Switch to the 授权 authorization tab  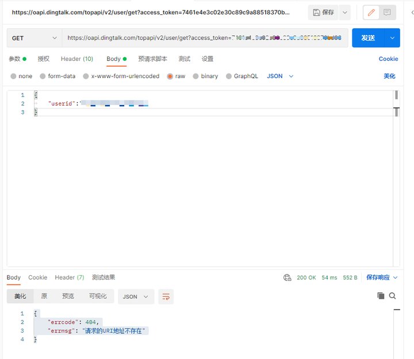(44, 59)
